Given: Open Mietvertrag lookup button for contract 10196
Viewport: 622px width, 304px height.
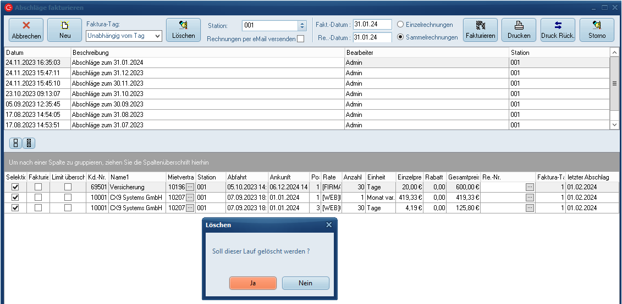Looking at the screenshot, I should [190, 187].
